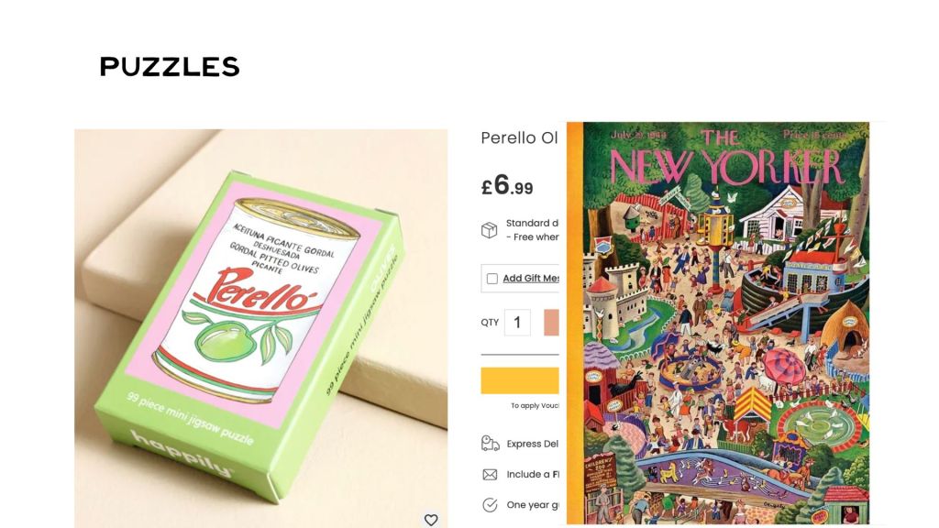Click the Perello product title text
The image size is (939, 528).
point(519,137)
